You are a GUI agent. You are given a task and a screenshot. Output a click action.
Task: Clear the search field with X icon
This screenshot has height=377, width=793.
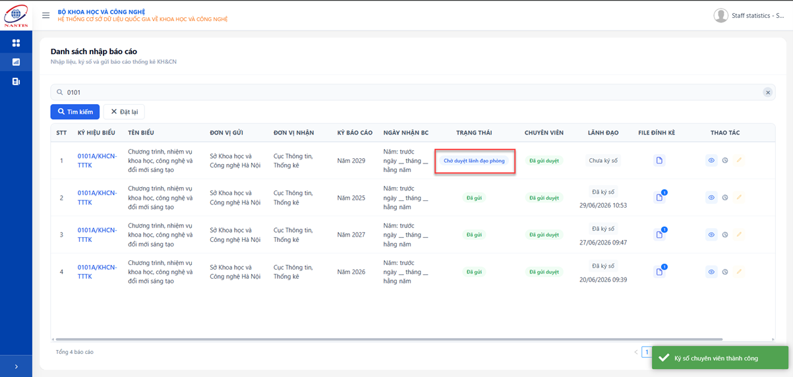point(767,92)
